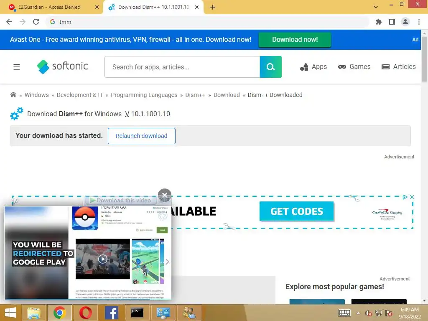Click the home breadcrumb icon
This screenshot has width=428, height=321.
(x=13, y=95)
